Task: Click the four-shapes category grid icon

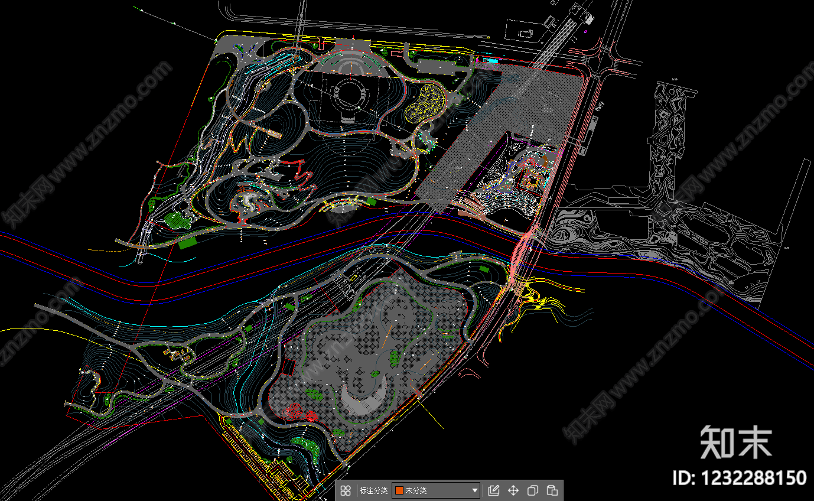Action: click(x=346, y=490)
